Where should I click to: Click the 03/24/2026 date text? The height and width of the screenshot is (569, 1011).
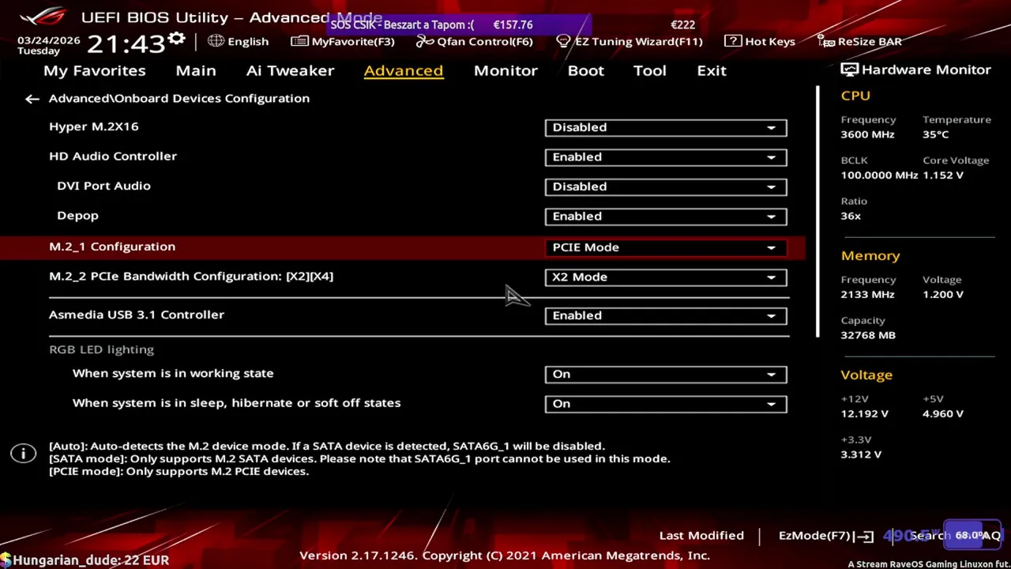tap(49, 40)
